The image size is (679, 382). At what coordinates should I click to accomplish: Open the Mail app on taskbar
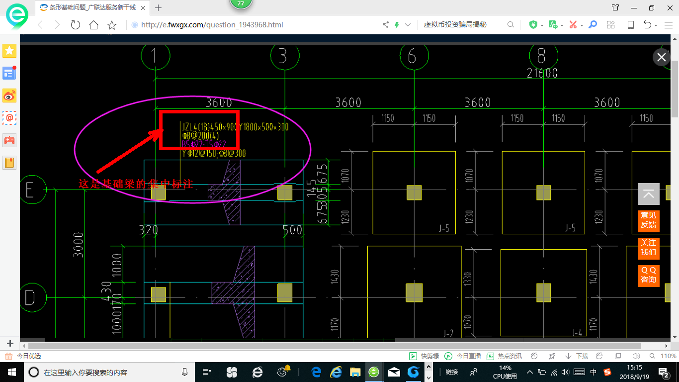[394, 372]
